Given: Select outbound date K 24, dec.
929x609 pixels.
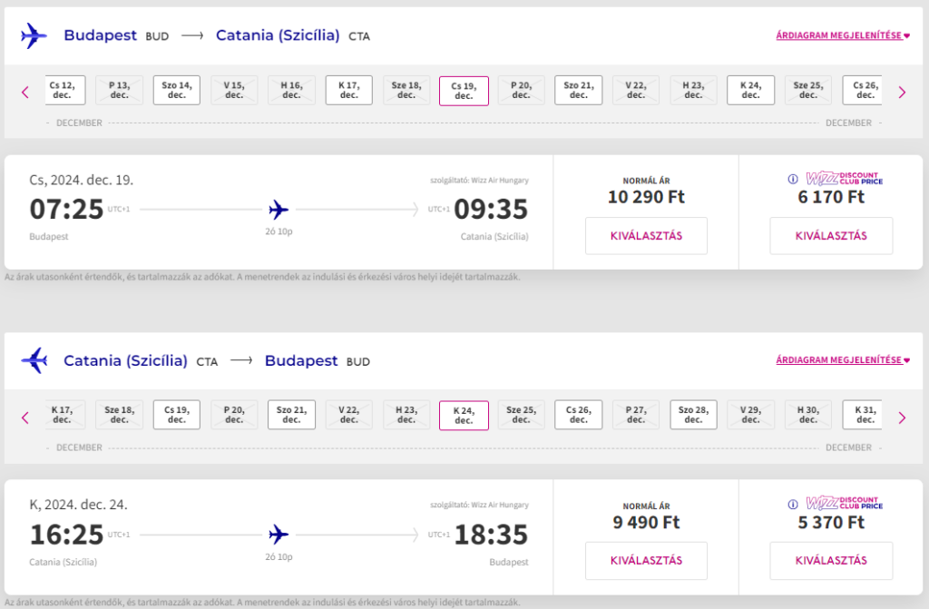Looking at the screenshot, I should pyautogui.click(x=750, y=90).
